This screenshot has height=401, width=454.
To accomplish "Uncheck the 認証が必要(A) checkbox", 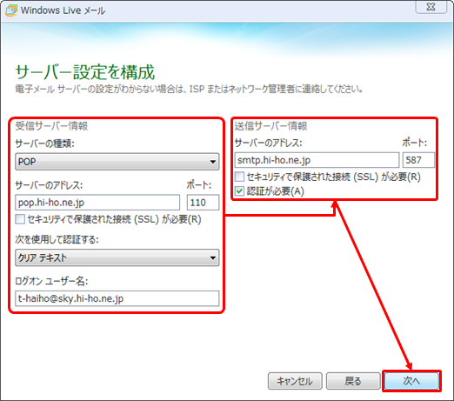I will [x=239, y=191].
